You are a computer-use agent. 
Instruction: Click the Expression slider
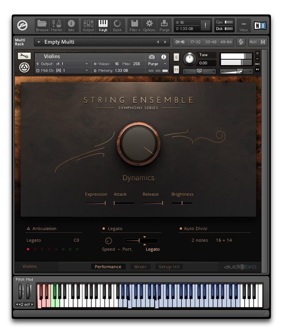click(x=96, y=203)
